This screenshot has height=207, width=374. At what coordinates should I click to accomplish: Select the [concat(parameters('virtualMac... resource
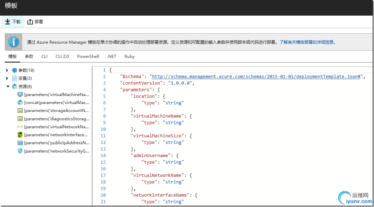[57, 103]
